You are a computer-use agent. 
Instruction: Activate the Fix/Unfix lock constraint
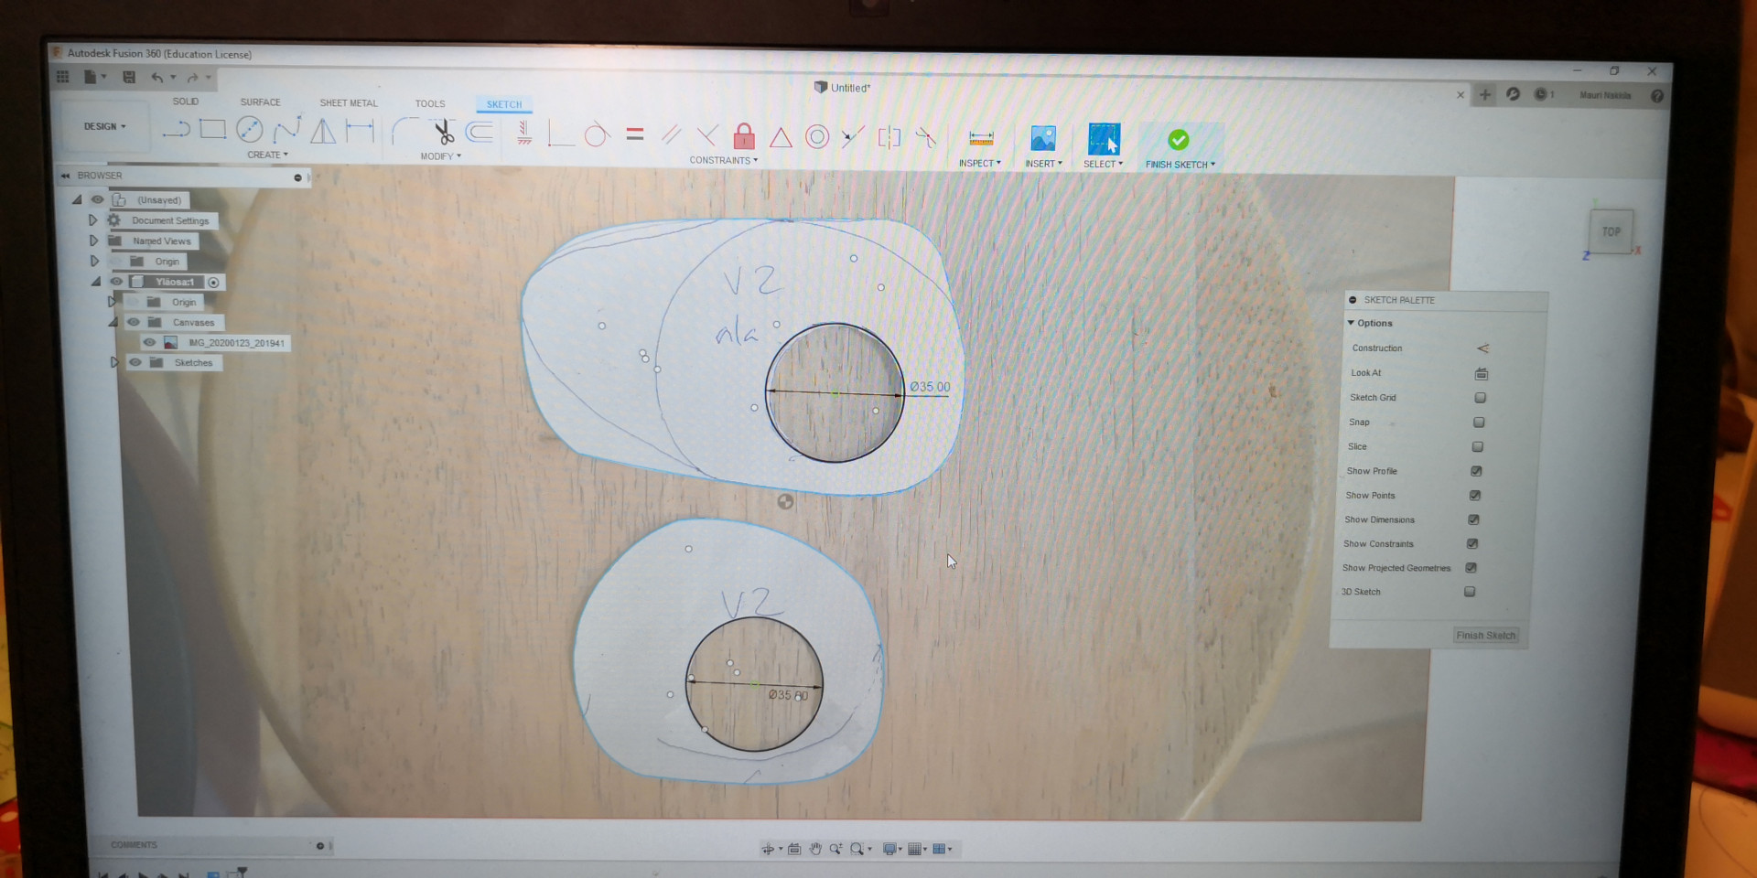click(x=744, y=136)
